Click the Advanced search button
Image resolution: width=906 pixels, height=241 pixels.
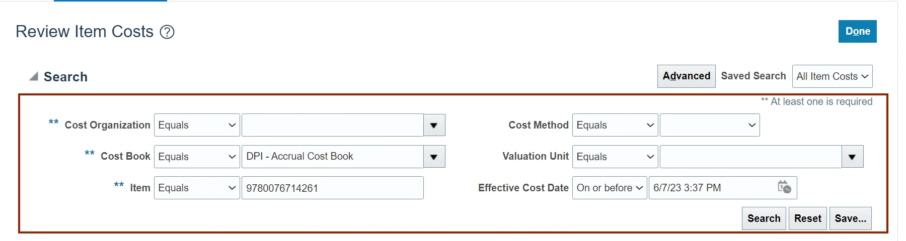coord(686,76)
